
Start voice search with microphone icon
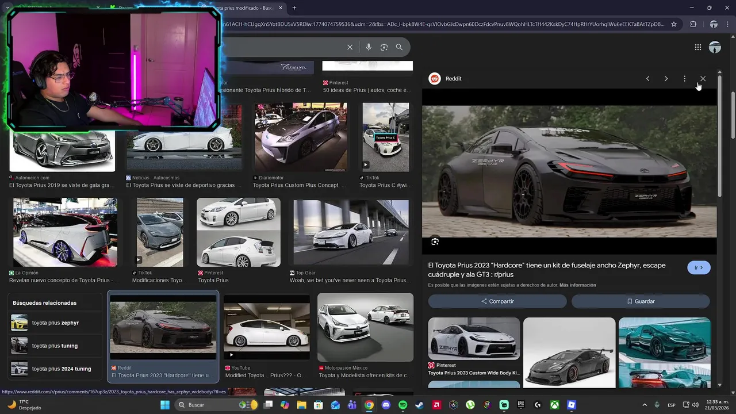click(369, 47)
